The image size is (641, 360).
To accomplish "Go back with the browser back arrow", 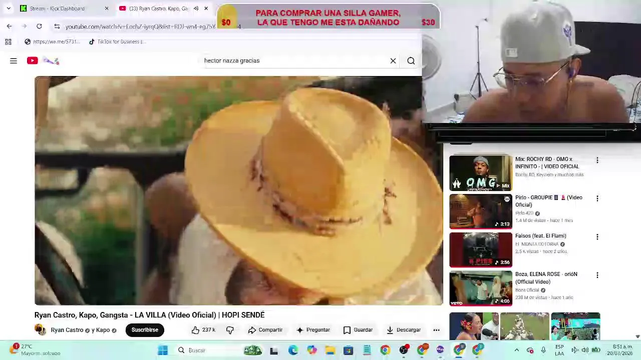I will [9, 26].
